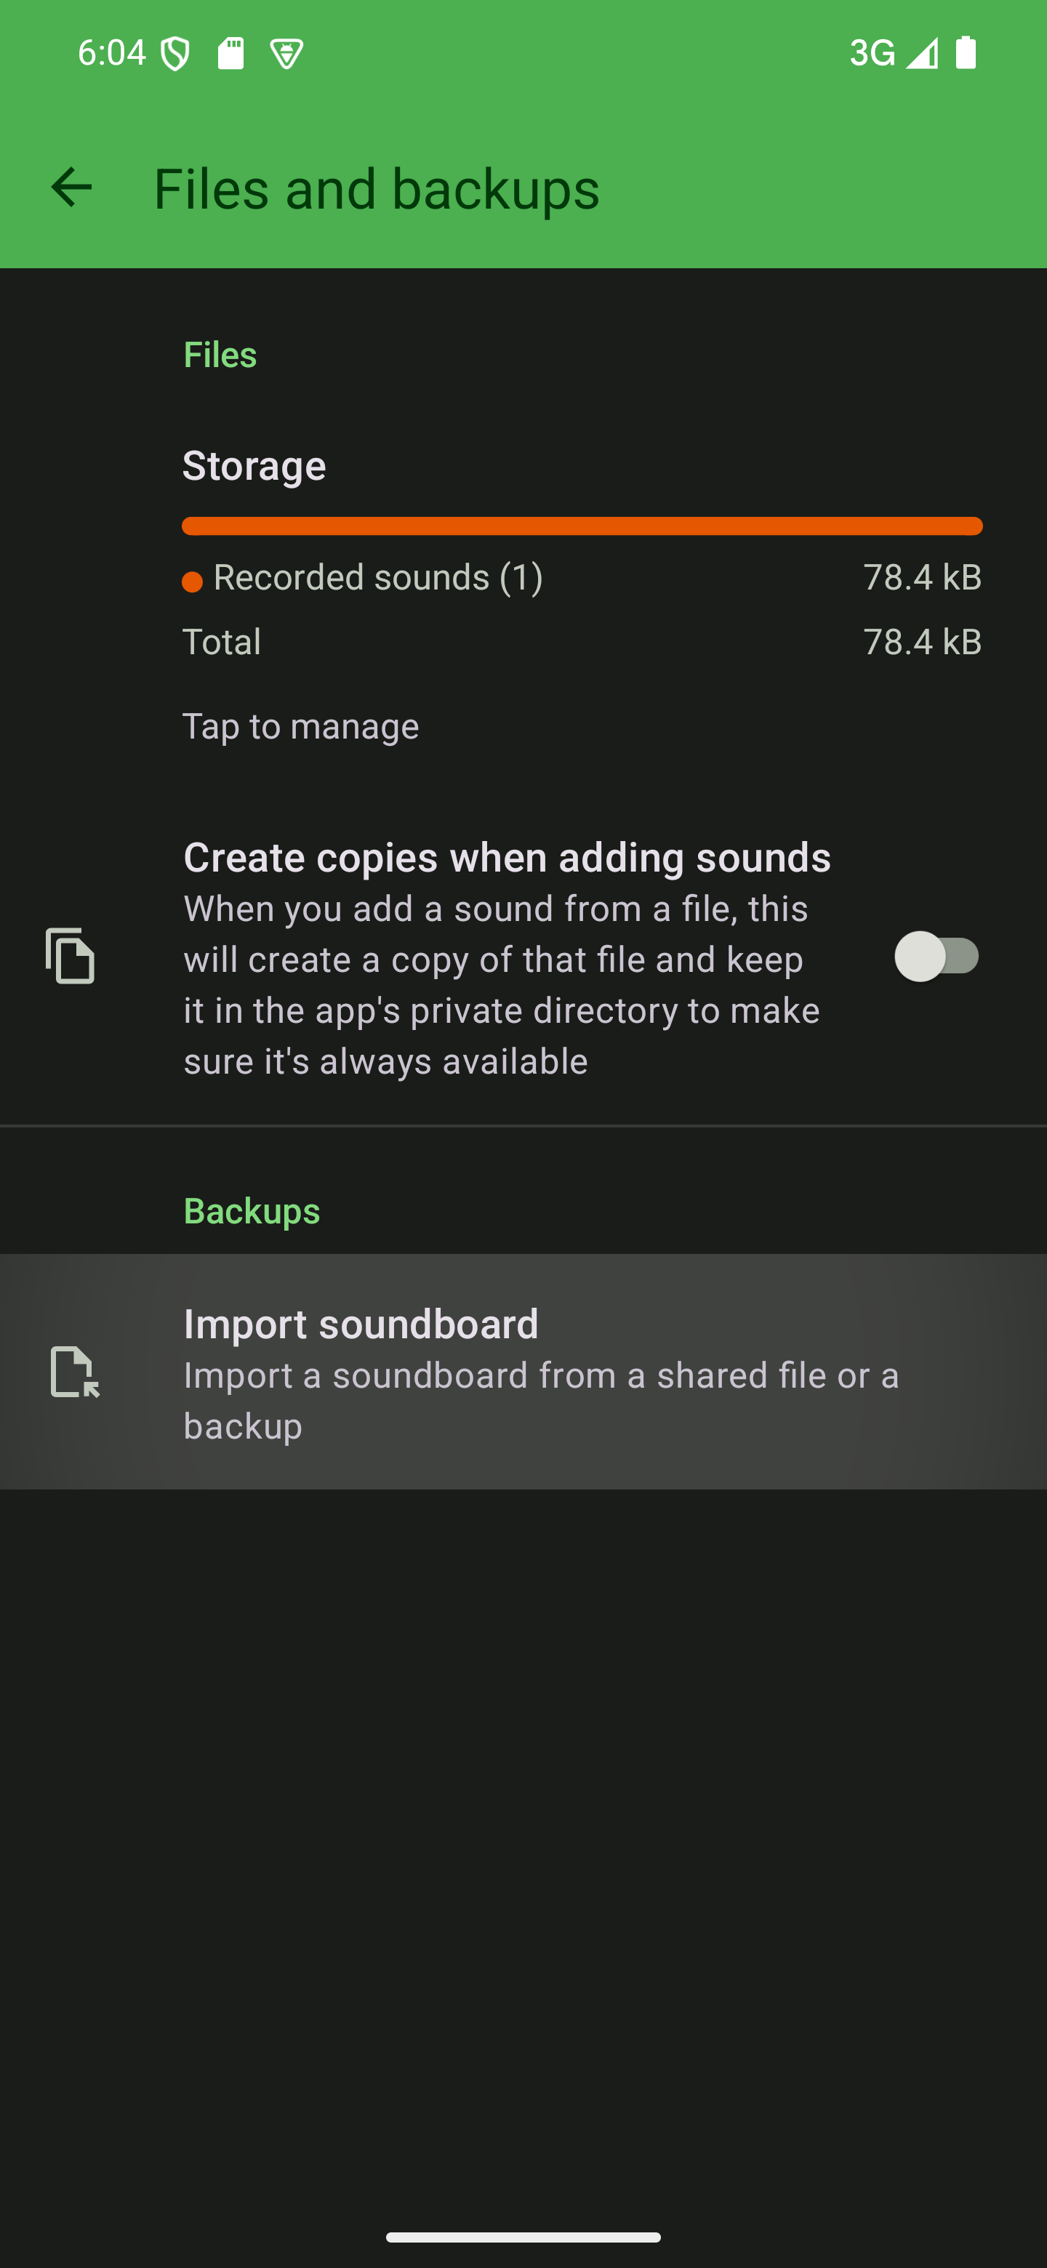Screen dimensions: 1047x2268
Task: Open Import soundboard option
Action: tap(523, 1372)
